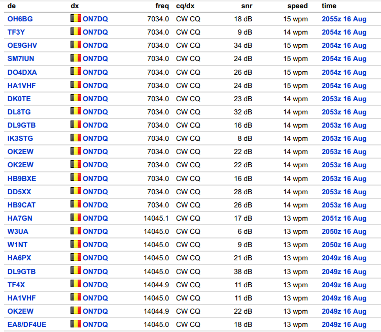
Task: Click the Belgian flag in OH6BG row
Action: tap(76, 18)
